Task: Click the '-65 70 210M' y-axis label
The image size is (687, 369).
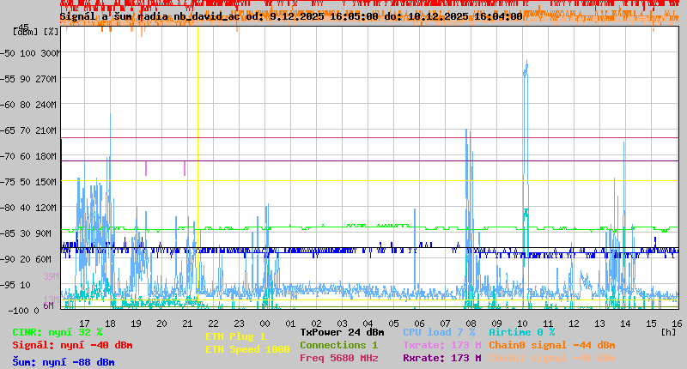Action: click(30, 130)
